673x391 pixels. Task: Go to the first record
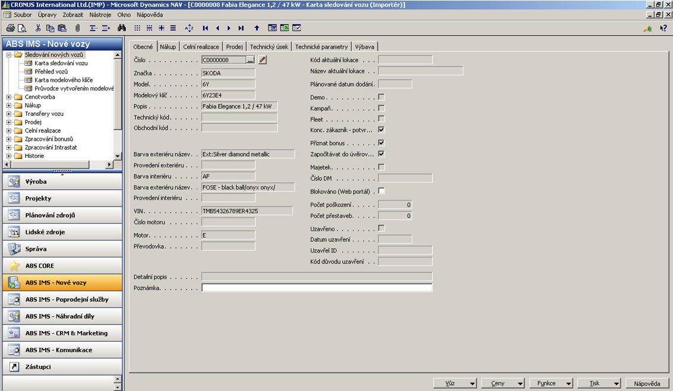[206, 28]
